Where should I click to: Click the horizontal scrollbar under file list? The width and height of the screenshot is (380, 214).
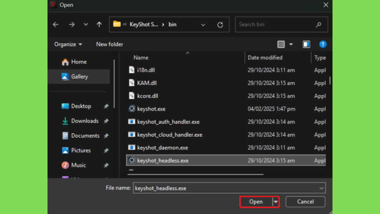pos(195,174)
